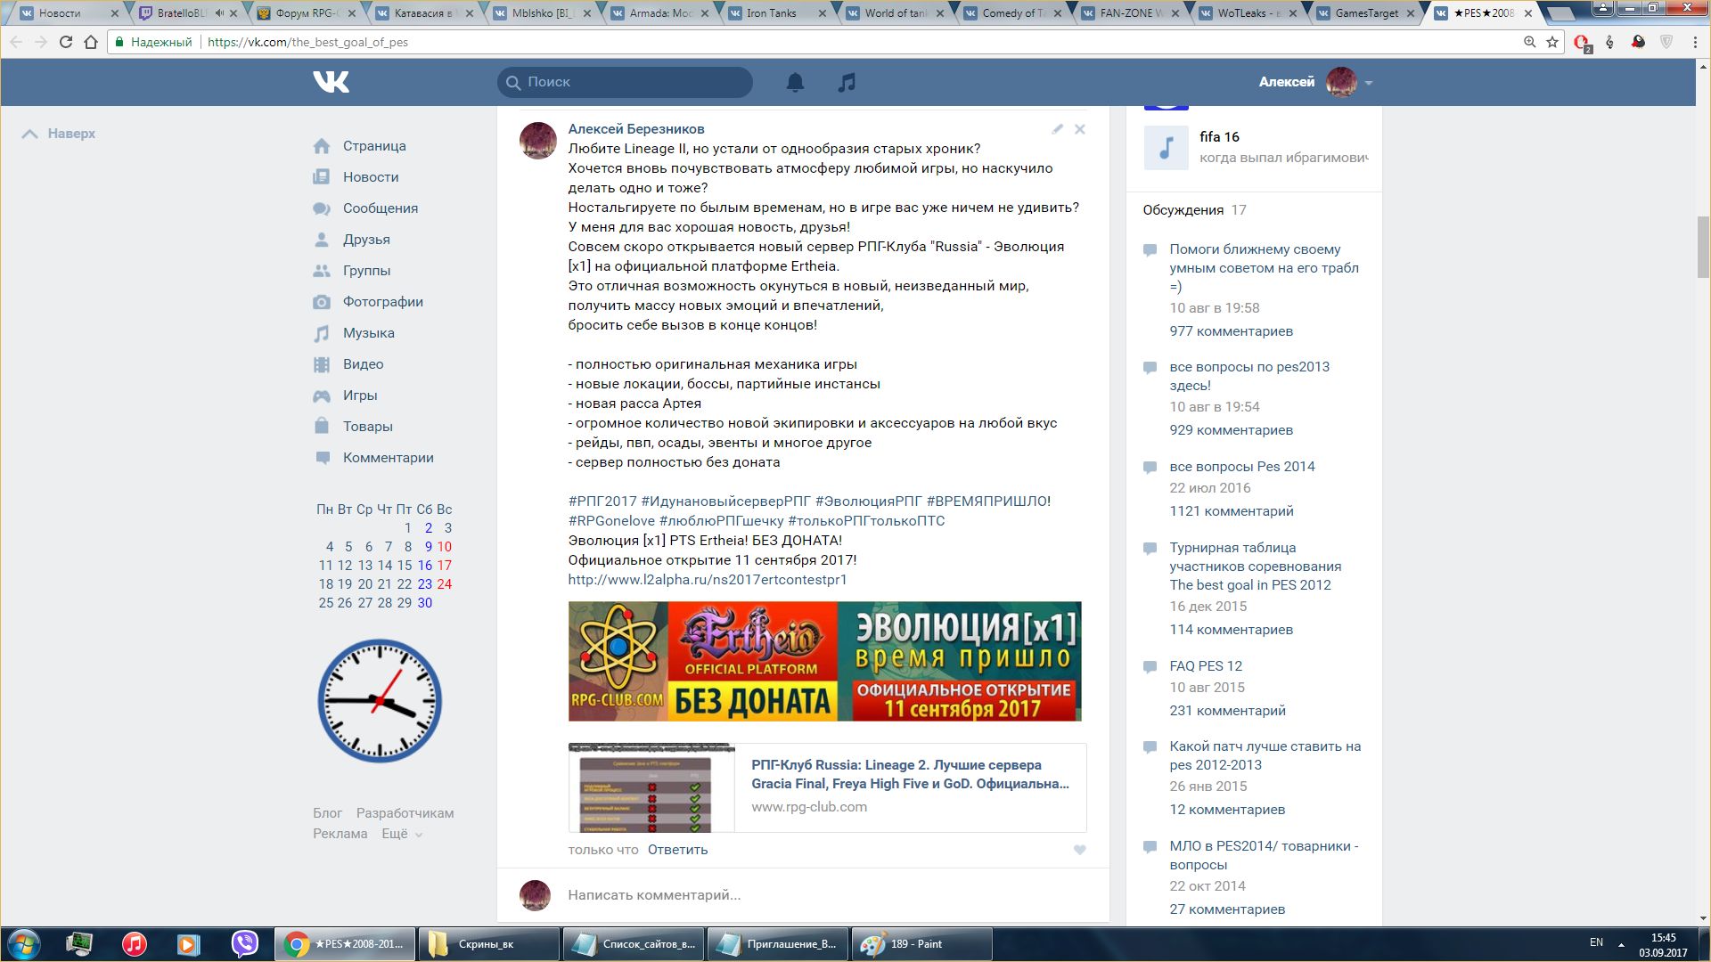Image resolution: width=1711 pixels, height=962 pixels.
Task: Edit the post with pencil icon
Action: [x=1058, y=129]
